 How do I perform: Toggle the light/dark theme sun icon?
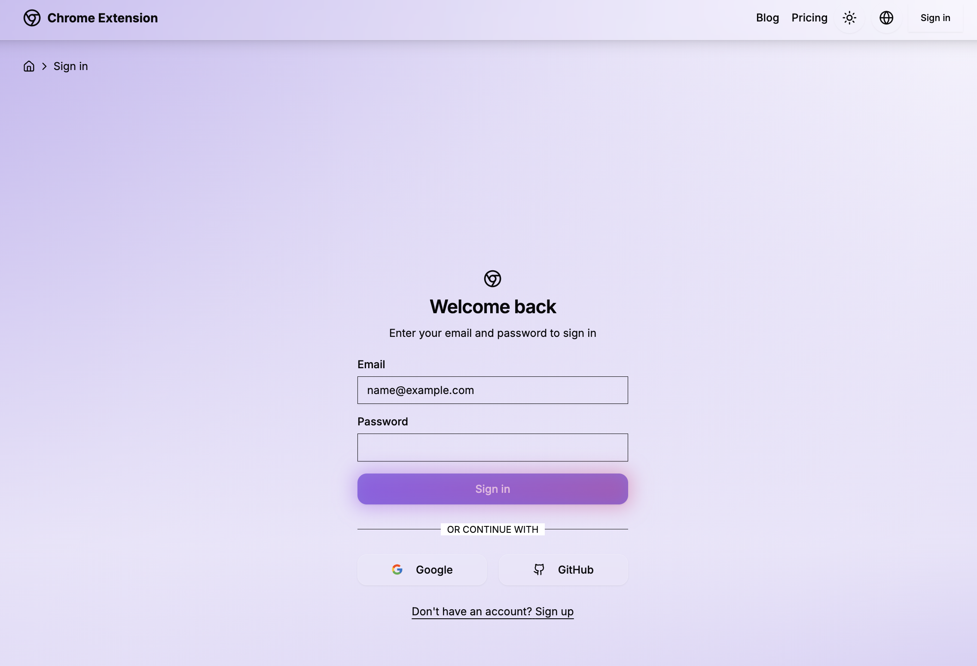849,18
